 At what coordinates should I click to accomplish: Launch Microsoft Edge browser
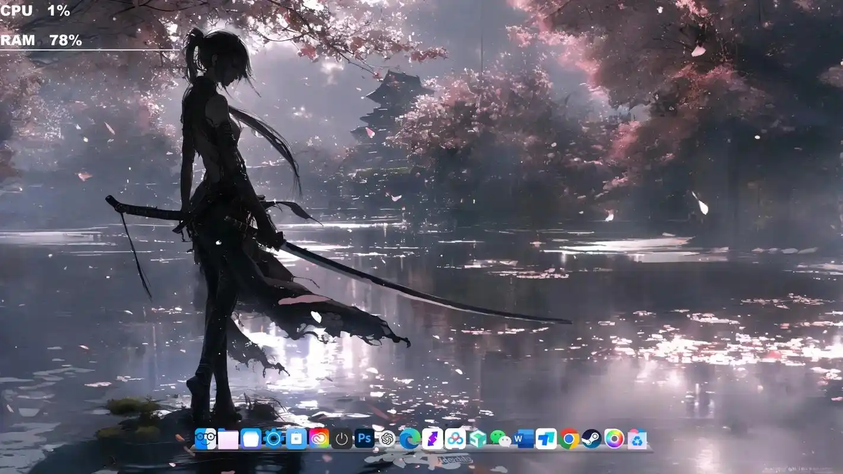point(410,439)
